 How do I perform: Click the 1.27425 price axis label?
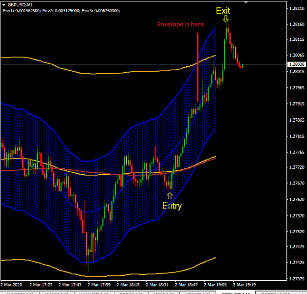click(297, 263)
